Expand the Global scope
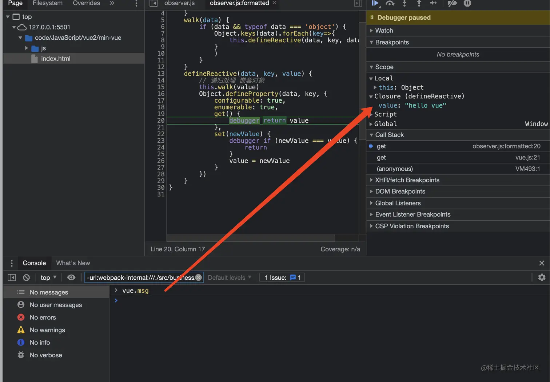Screen dimensions: 550x382 coord(371,124)
